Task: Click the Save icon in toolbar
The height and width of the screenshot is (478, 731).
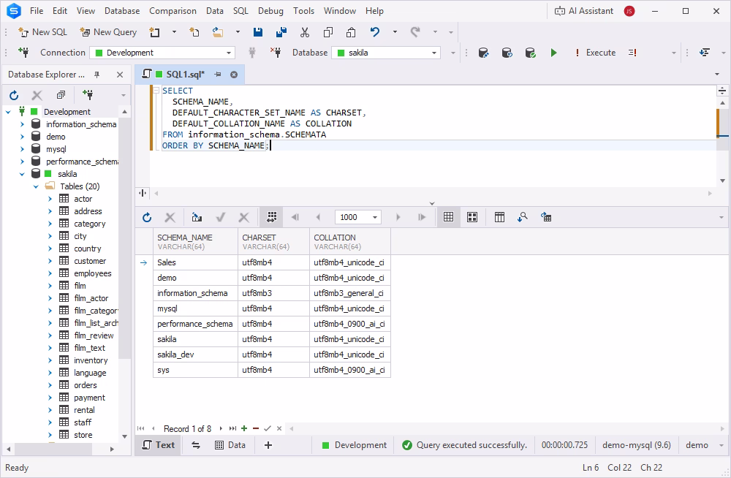Action: pyautogui.click(x=258, y=32)
